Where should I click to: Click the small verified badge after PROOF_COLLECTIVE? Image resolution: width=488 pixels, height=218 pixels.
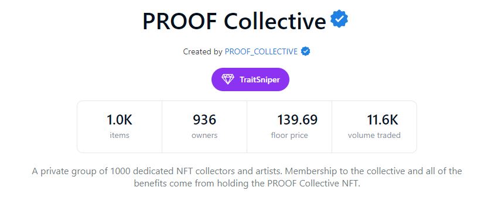[x=305, y=51]
